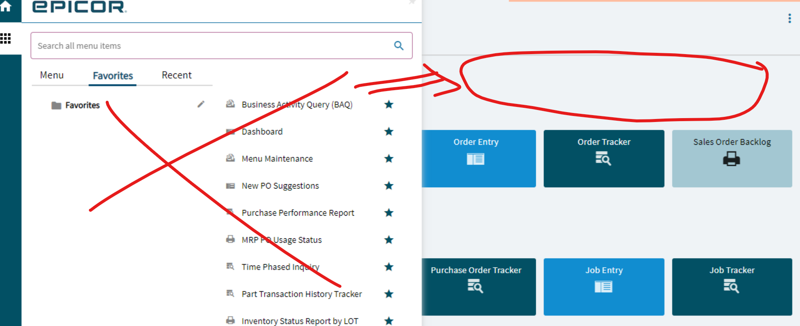800x326 pixels.
Task: Toggle Part Transaction History Tracker star
Action: (389, 294)
